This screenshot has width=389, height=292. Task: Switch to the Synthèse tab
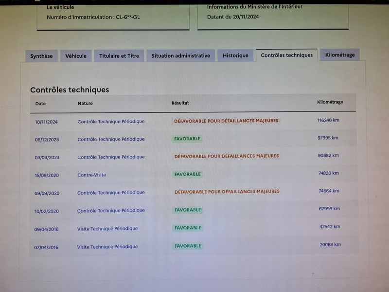click(41, 56)
